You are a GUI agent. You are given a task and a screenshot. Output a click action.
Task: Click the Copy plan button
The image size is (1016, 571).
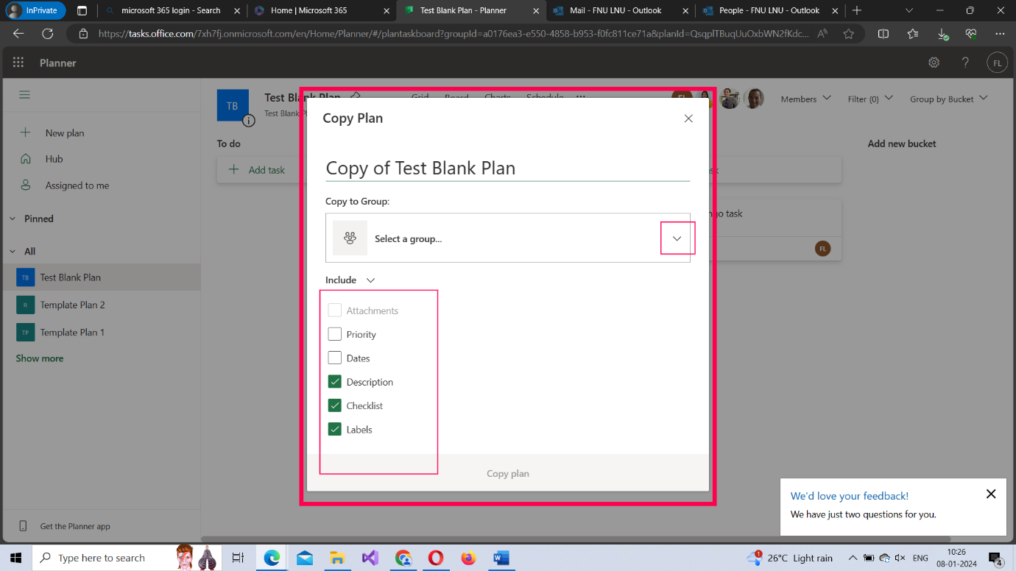[508, 473]
